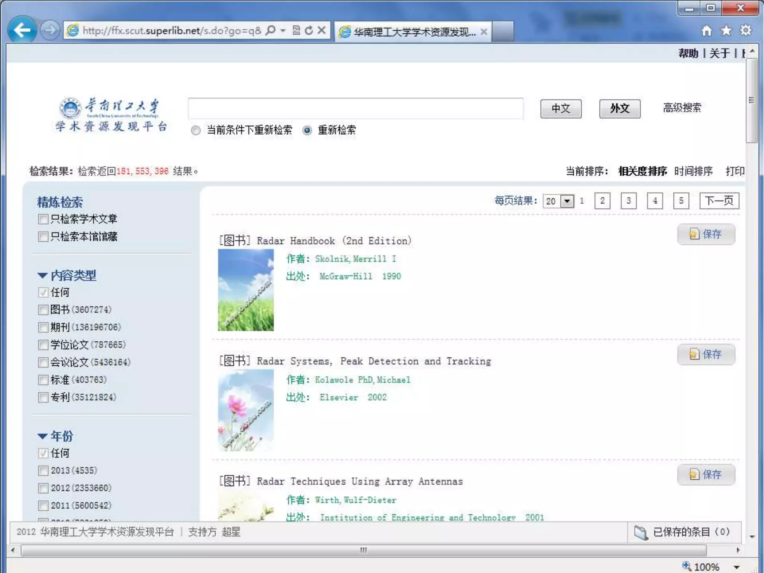Click the zoom level magnifier icon

[687, 566]
